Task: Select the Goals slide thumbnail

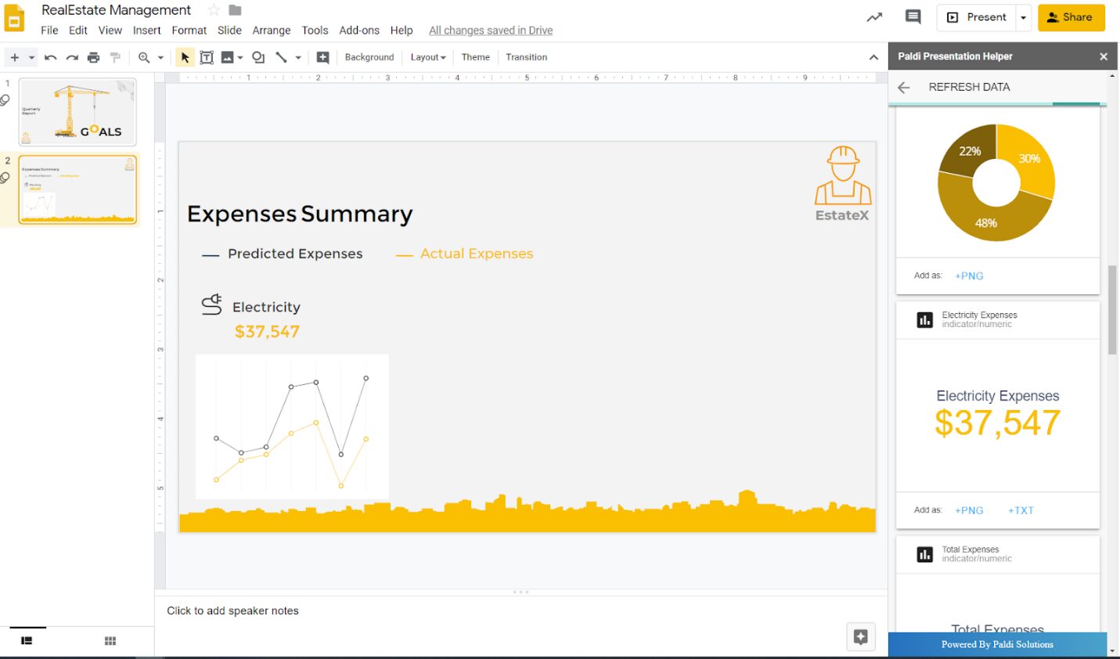Action: 77,111
